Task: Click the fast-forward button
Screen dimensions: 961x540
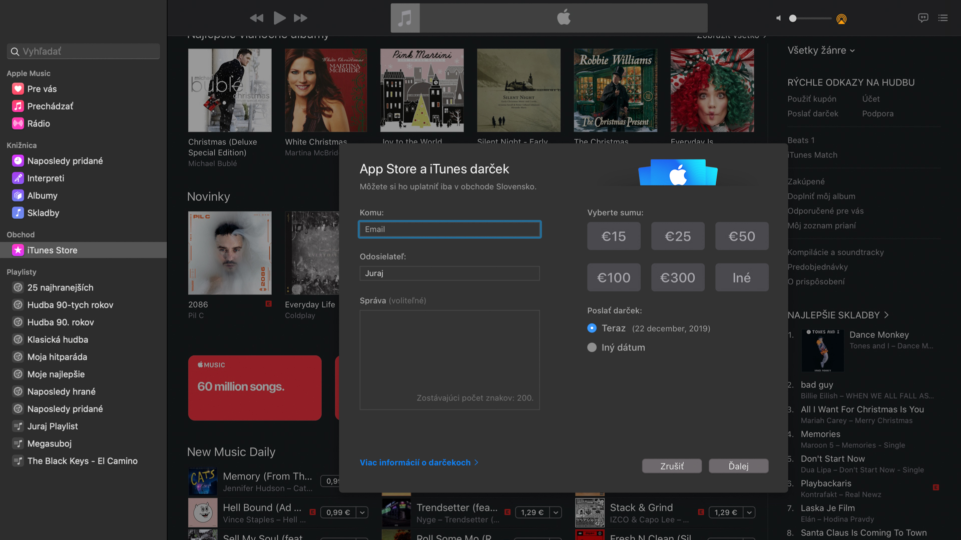Action: tap(300, 18)
